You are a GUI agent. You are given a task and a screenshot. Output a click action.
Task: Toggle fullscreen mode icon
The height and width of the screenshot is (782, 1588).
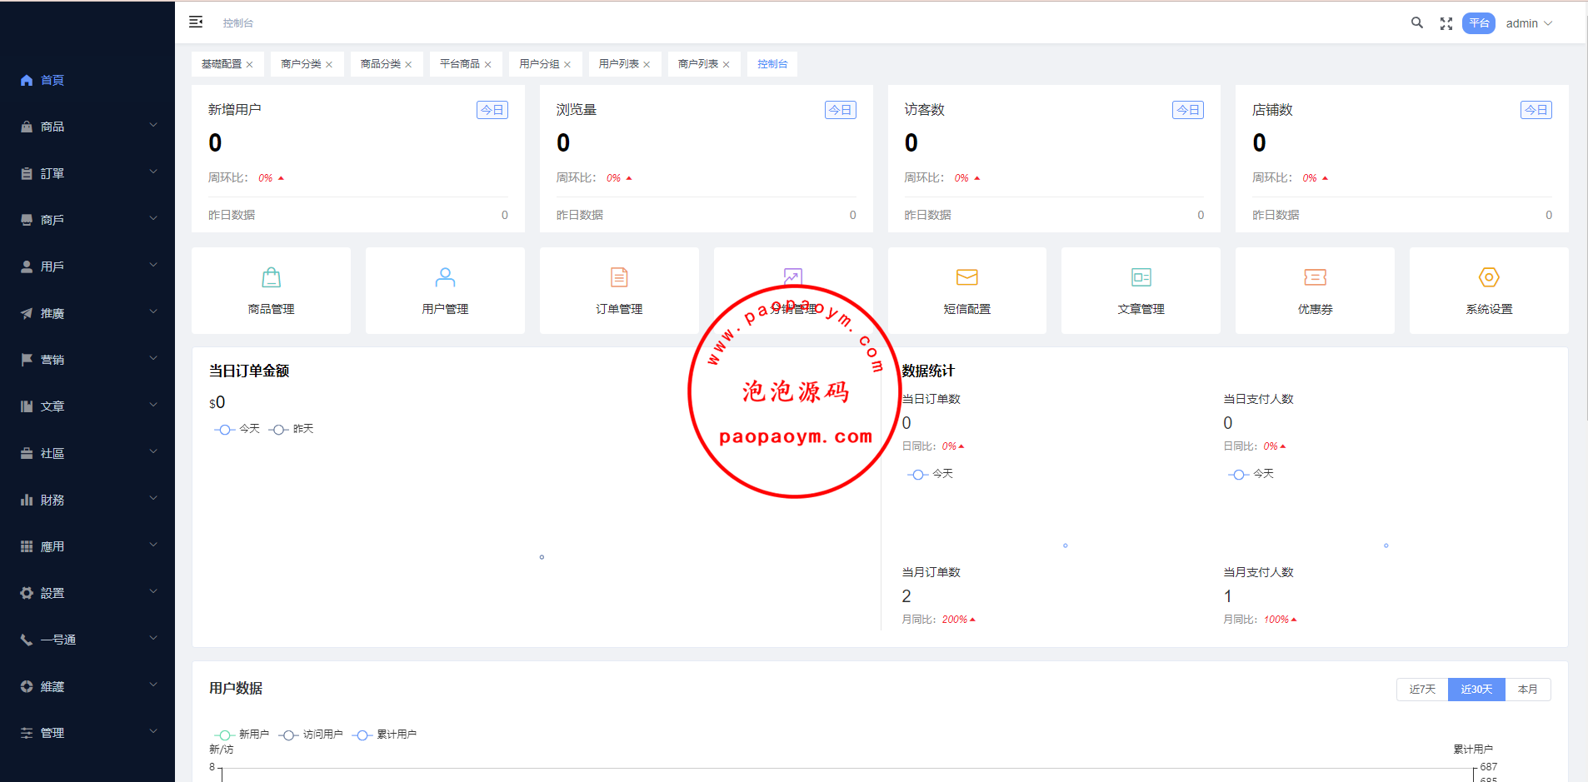click(1446, 23)
